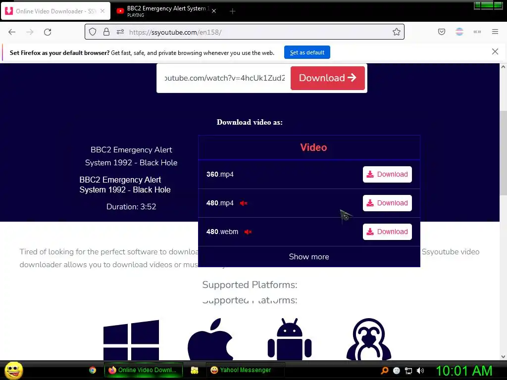Click the forward navigation arrow
Image resolution: width=507 pixels, height=380 pixels.
tap(30, 32)
